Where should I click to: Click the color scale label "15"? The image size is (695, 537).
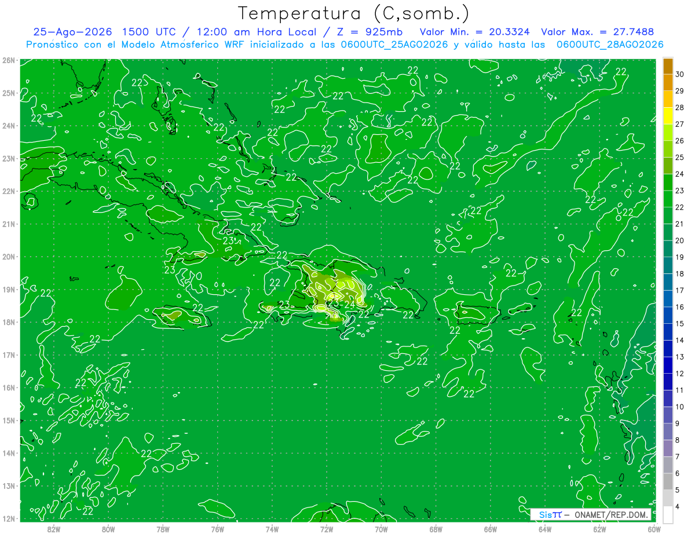[679, 324]
